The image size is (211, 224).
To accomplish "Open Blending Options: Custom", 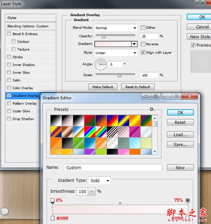I will tap(31, 26).
